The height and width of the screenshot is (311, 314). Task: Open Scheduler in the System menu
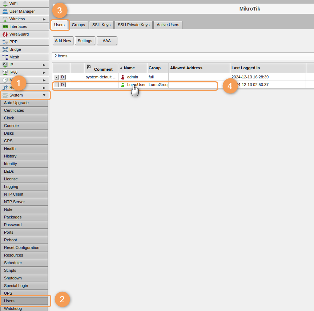click(13, 263)
